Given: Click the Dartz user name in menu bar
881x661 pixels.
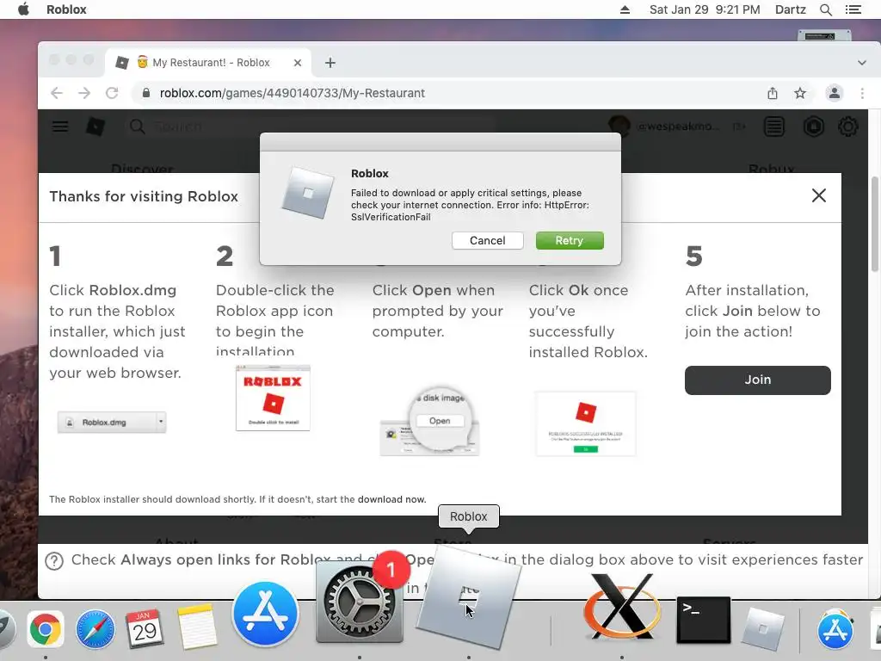Looking at the screenshot, I should [790, 9].
